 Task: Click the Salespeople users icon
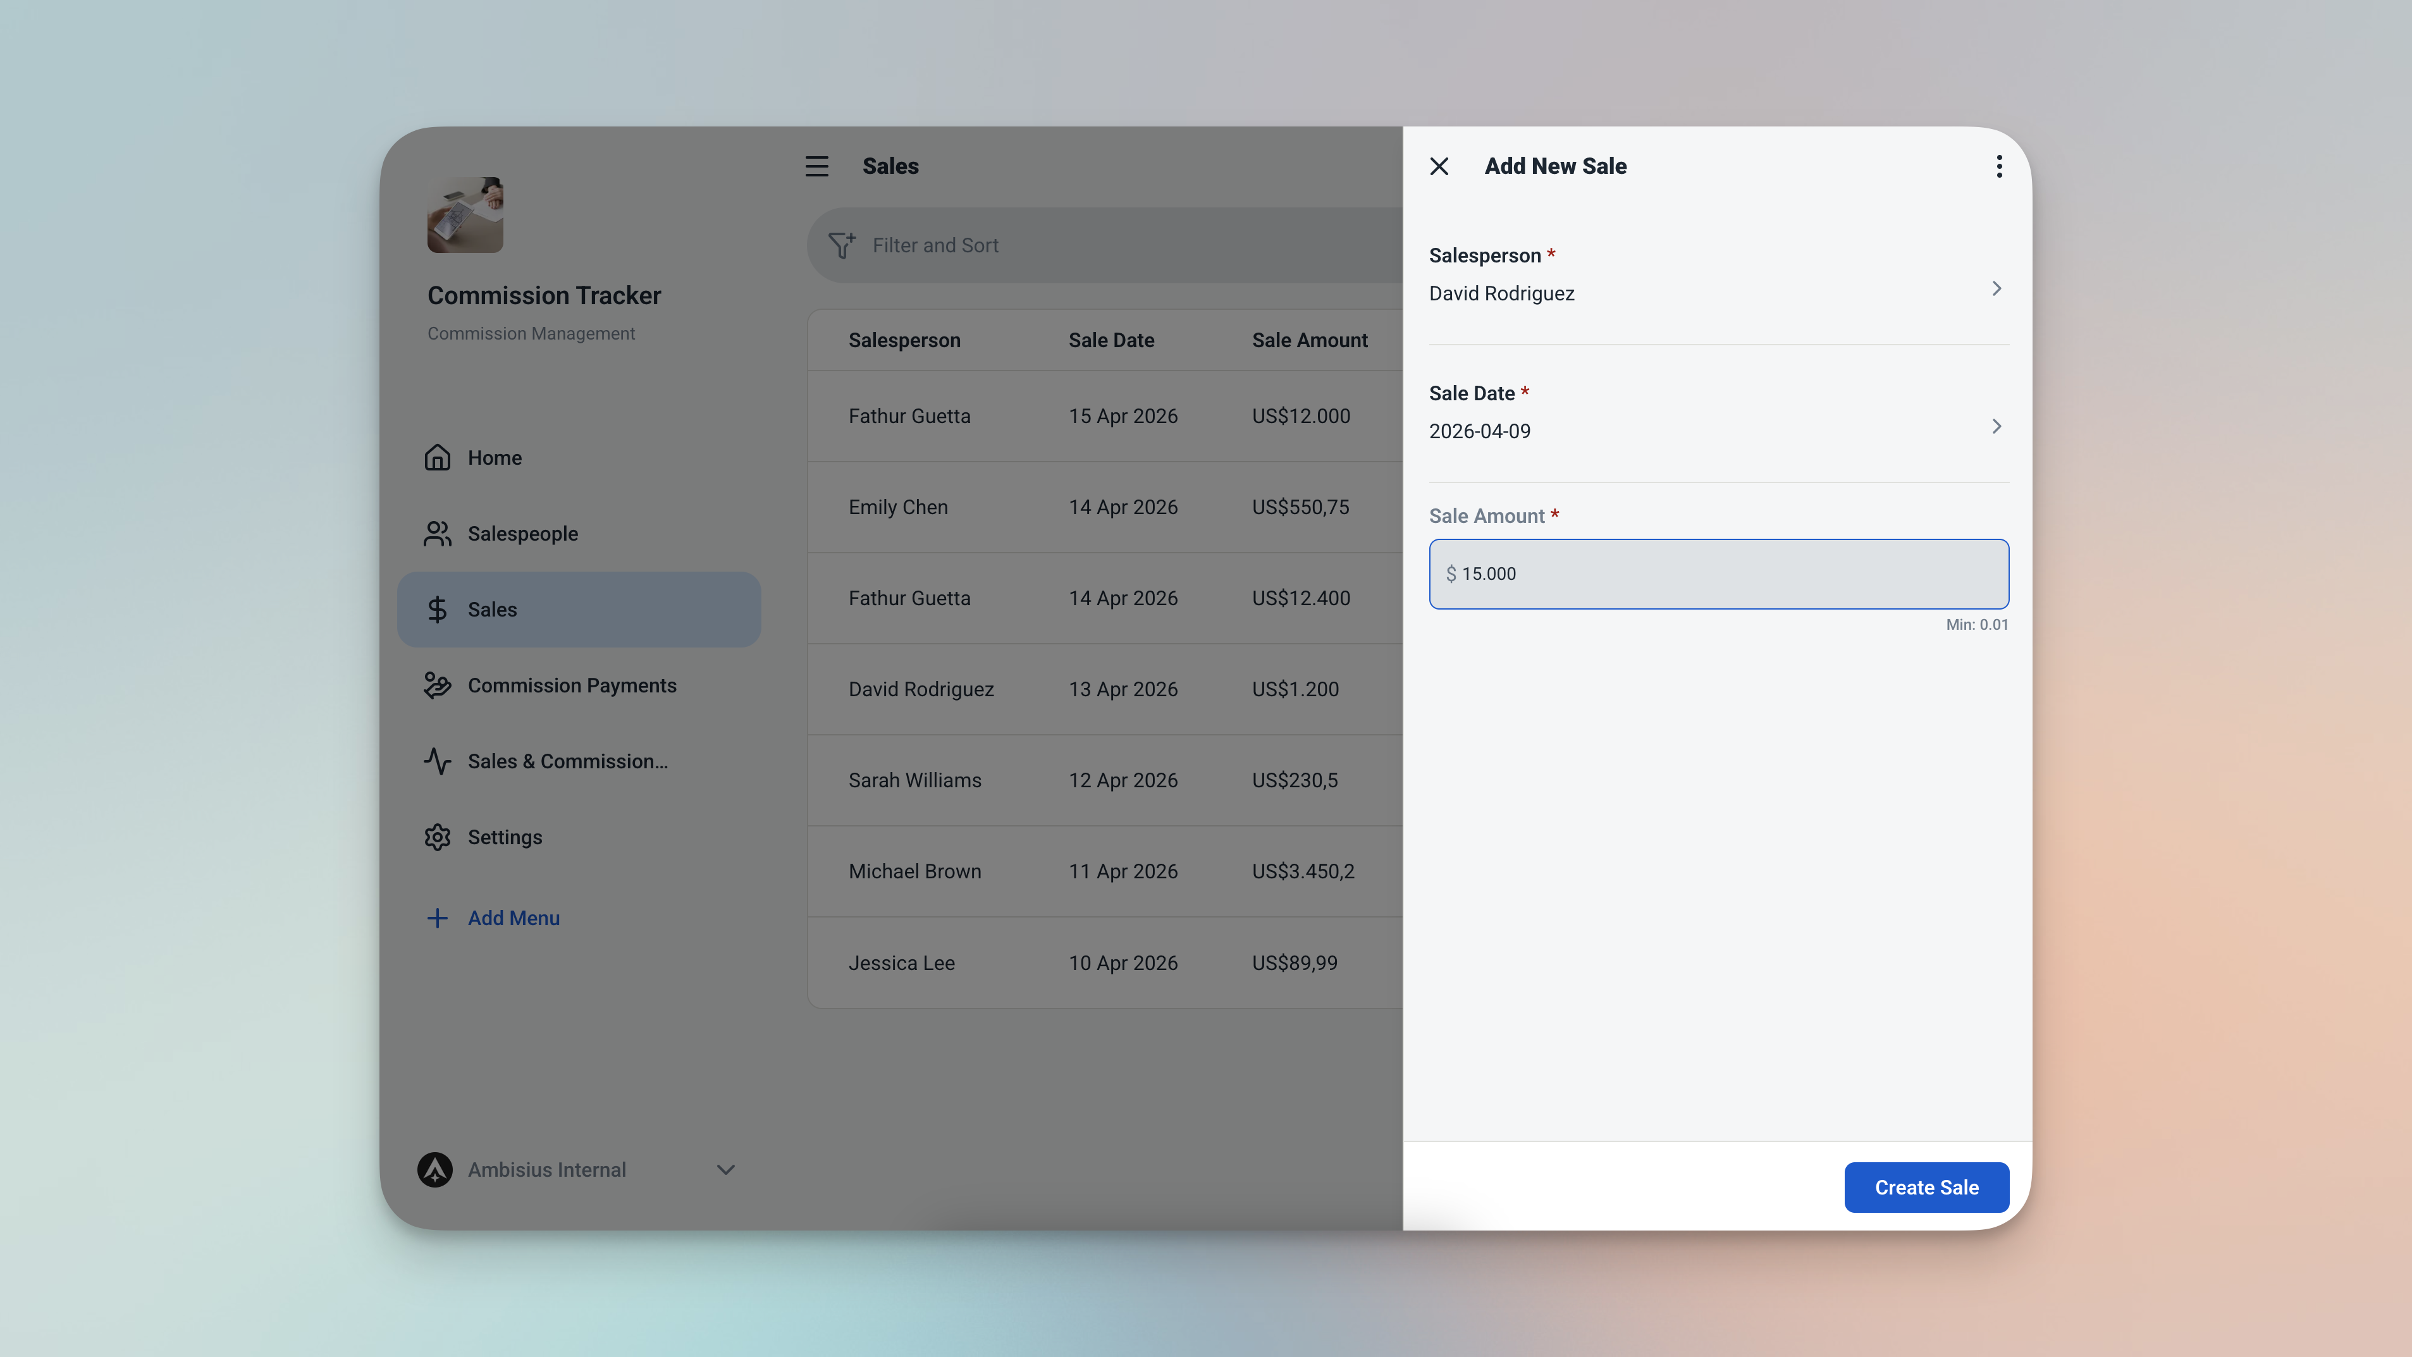[x=437, y=534]
